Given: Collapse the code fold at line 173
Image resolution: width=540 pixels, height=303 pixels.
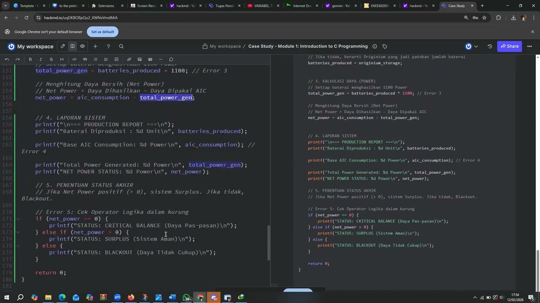Looking at the screenshot, I should tap(18, 232).
